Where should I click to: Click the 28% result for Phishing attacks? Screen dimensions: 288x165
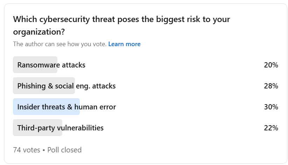coord(271,86)
